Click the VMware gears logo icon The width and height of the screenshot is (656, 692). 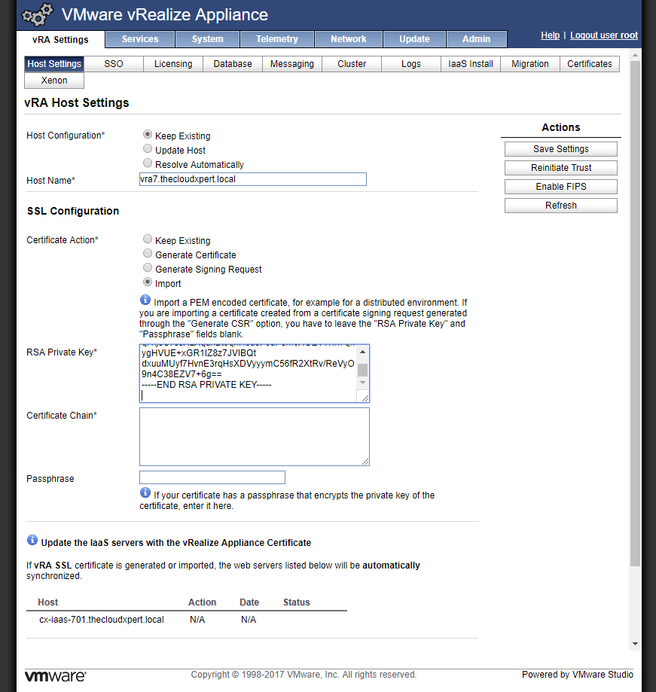click(38, 16)
